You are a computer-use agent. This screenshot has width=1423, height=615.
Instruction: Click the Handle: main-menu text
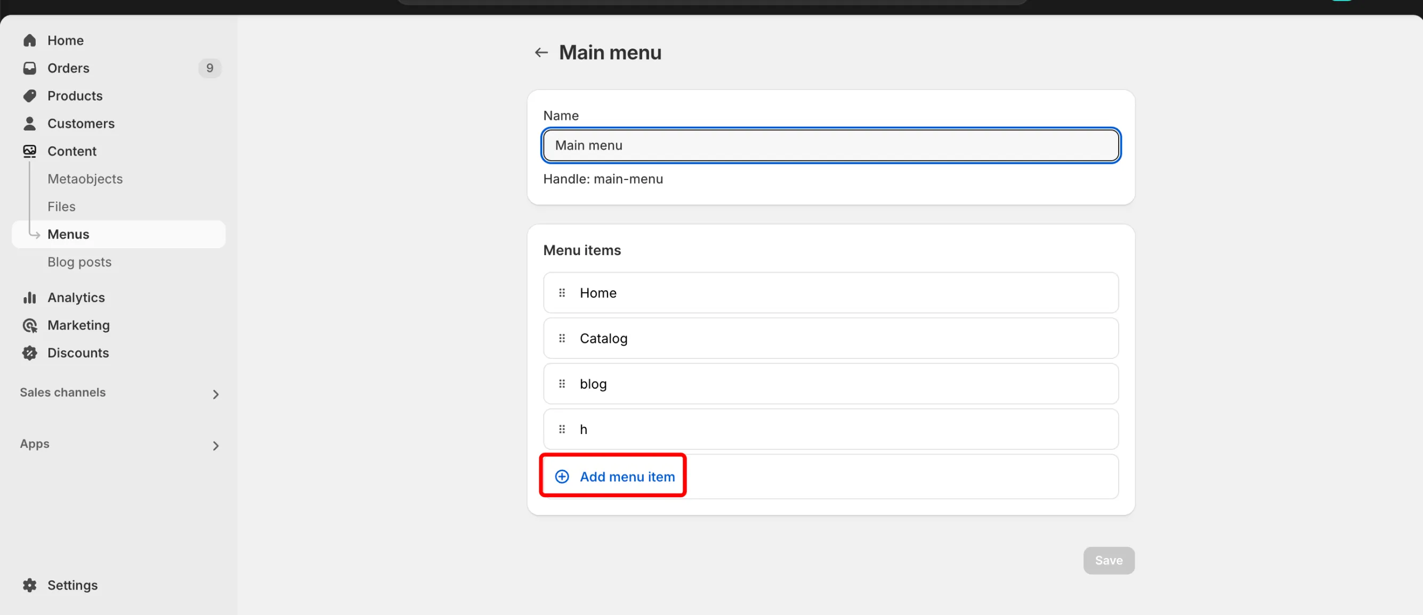point(603,179)
